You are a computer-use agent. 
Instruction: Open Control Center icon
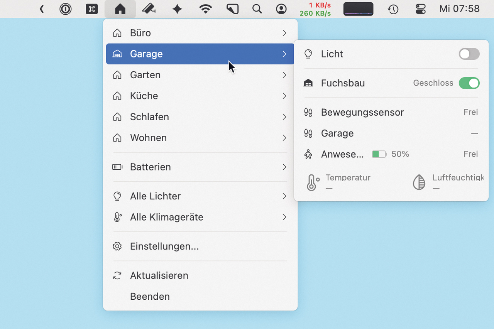420,9
